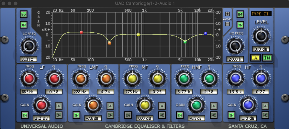The height and width of the screenshot is (129, 289).
Task: Cycle the B4 high-cut filter type
Action: click(x=240, y=14)
